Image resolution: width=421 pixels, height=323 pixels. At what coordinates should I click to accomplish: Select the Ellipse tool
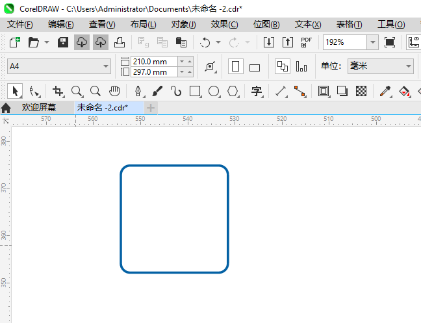(214, 91)
